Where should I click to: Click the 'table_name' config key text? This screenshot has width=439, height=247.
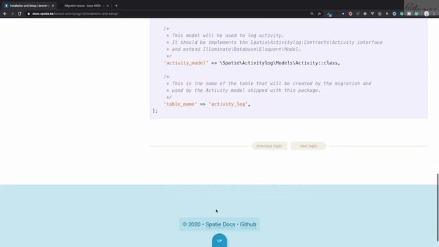(x=180, y=104)
